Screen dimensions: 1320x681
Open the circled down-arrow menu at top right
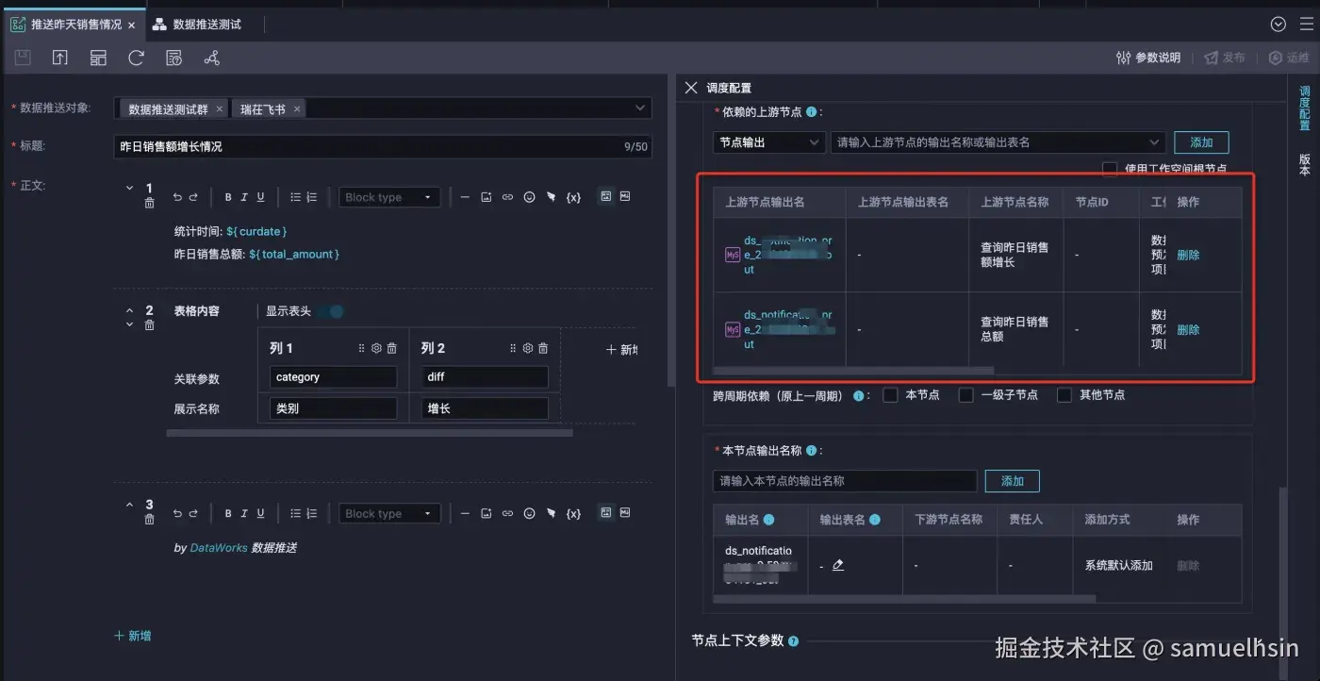coord(1279,25)
